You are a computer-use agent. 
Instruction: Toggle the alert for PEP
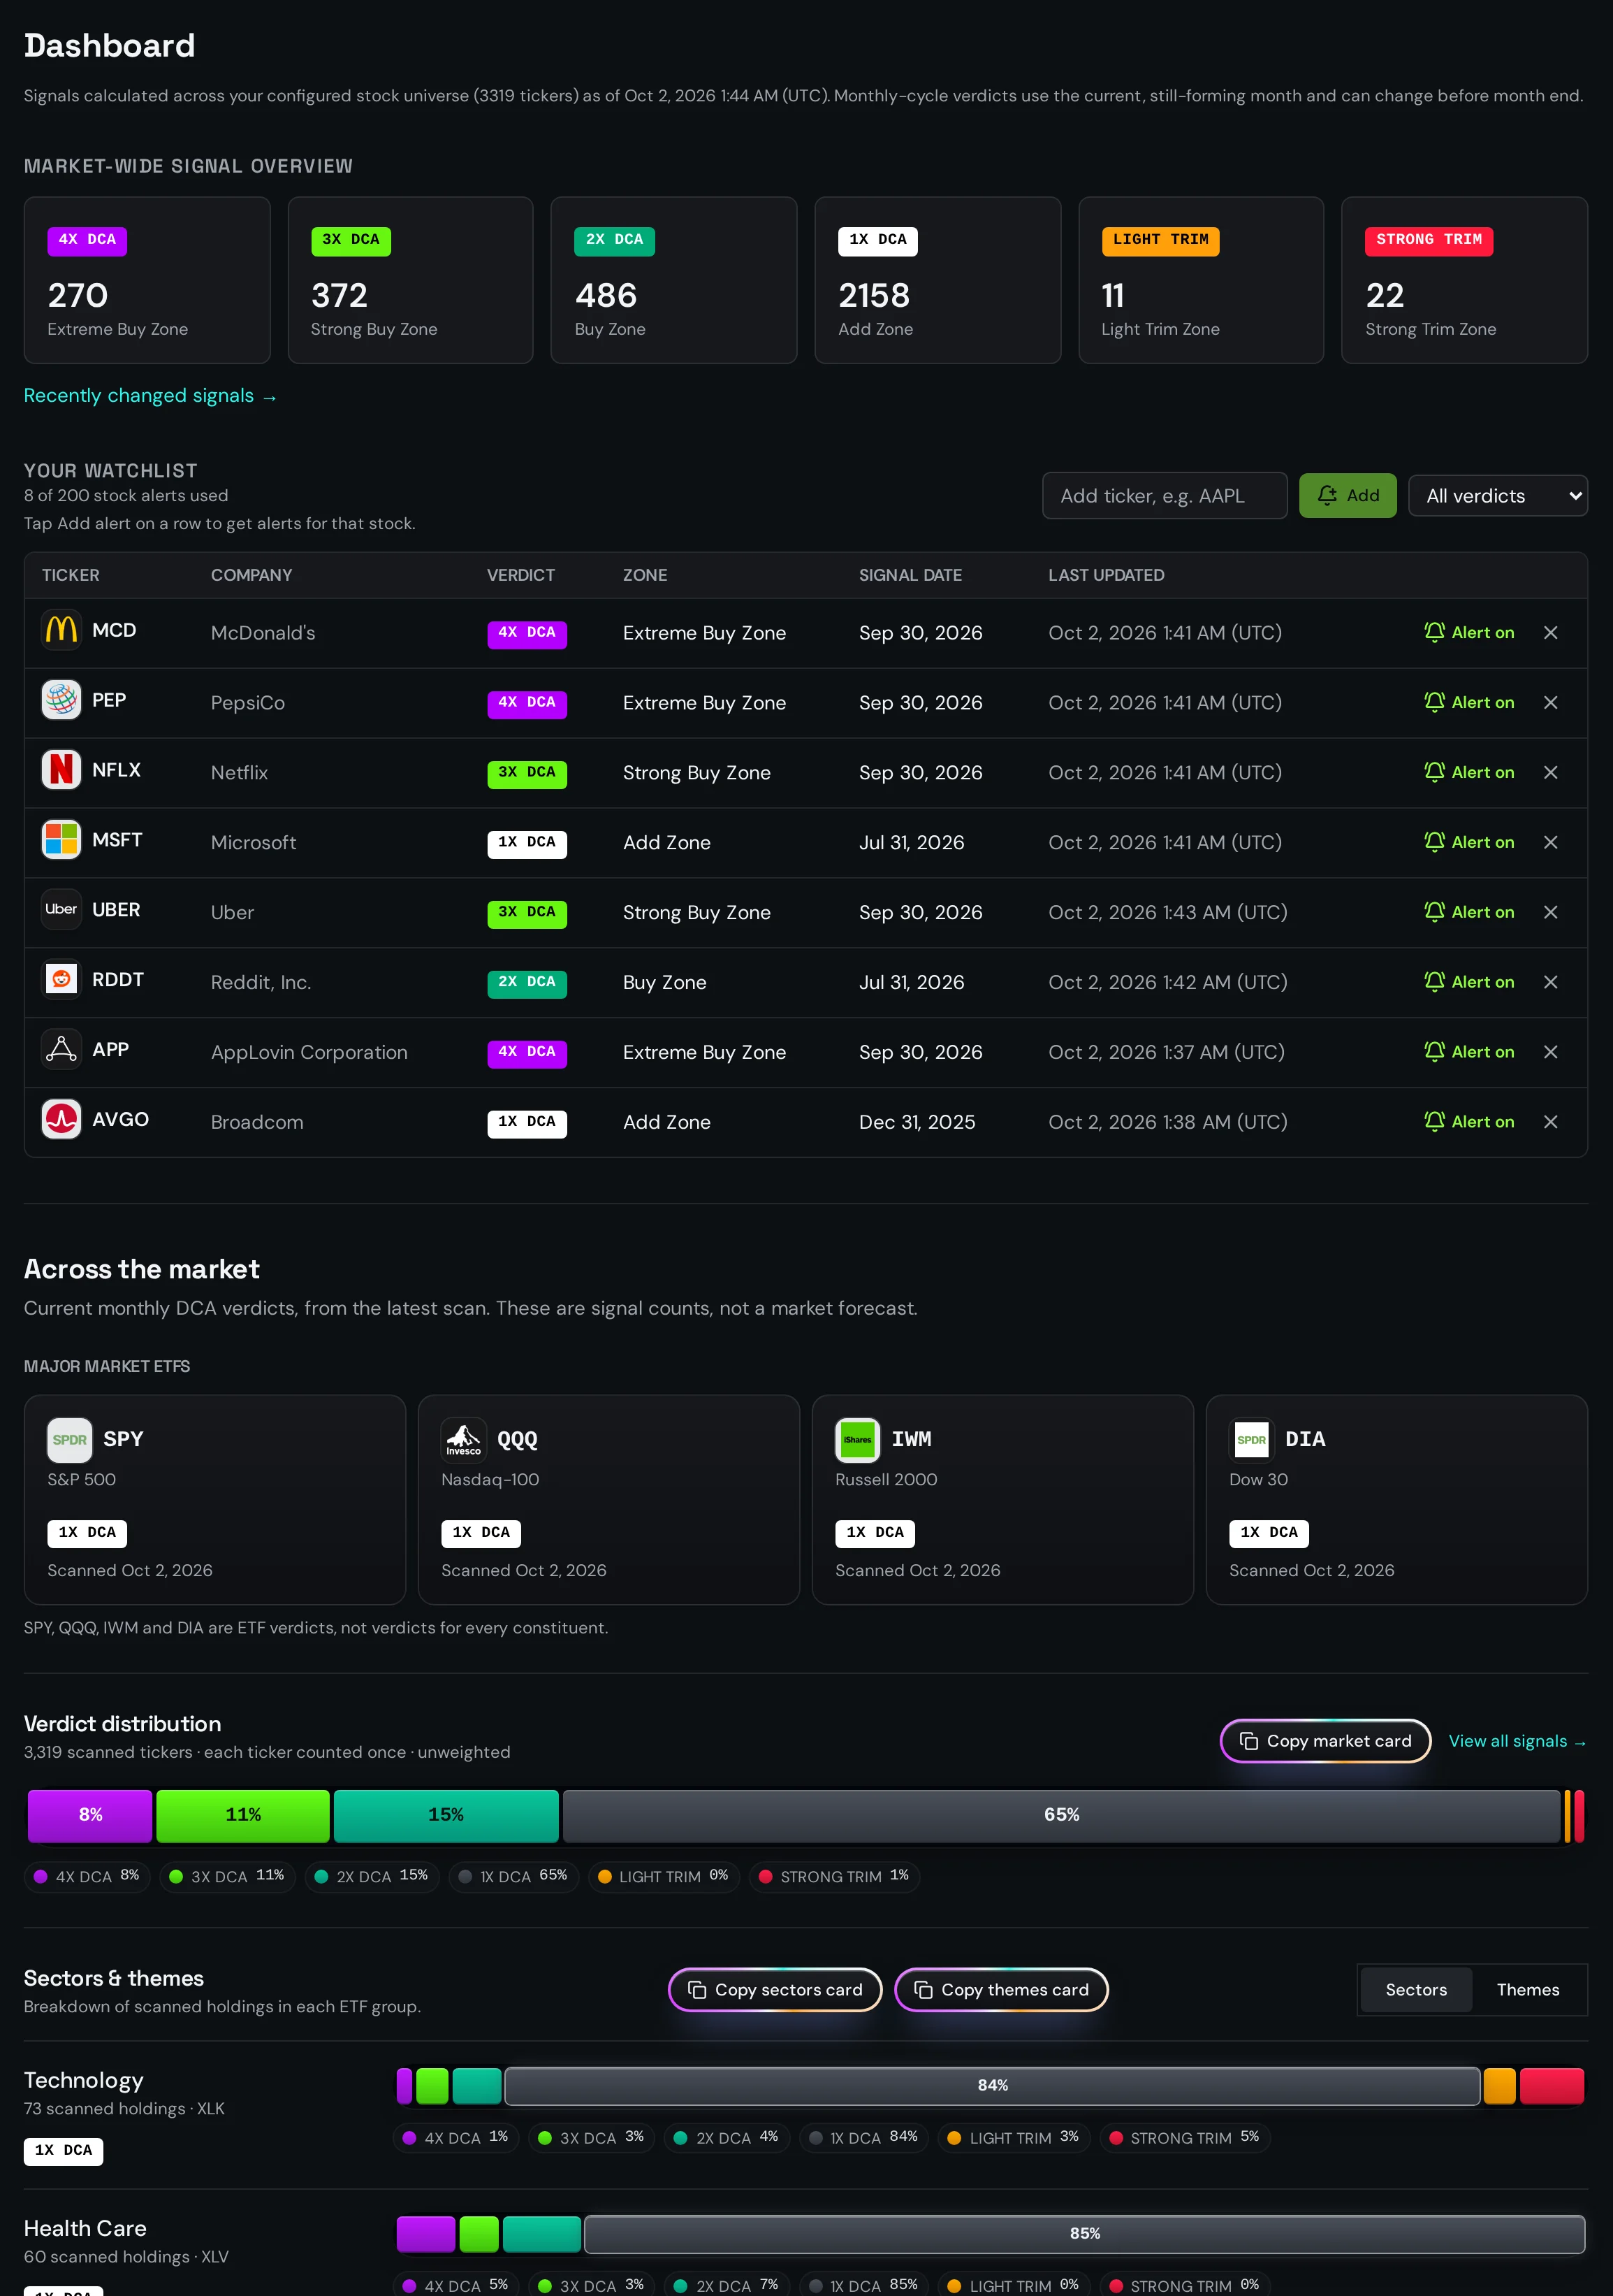point(1469,703)
